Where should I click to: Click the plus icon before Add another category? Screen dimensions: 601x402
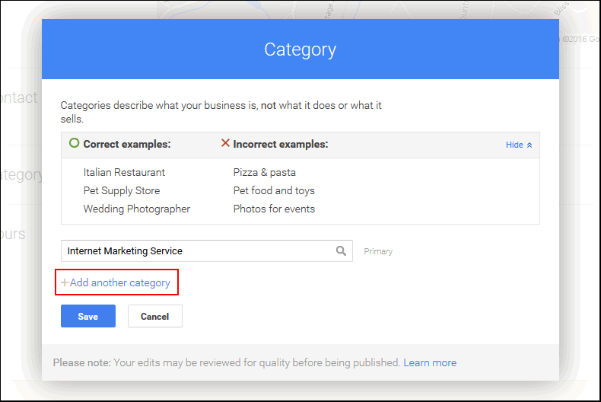65,283
